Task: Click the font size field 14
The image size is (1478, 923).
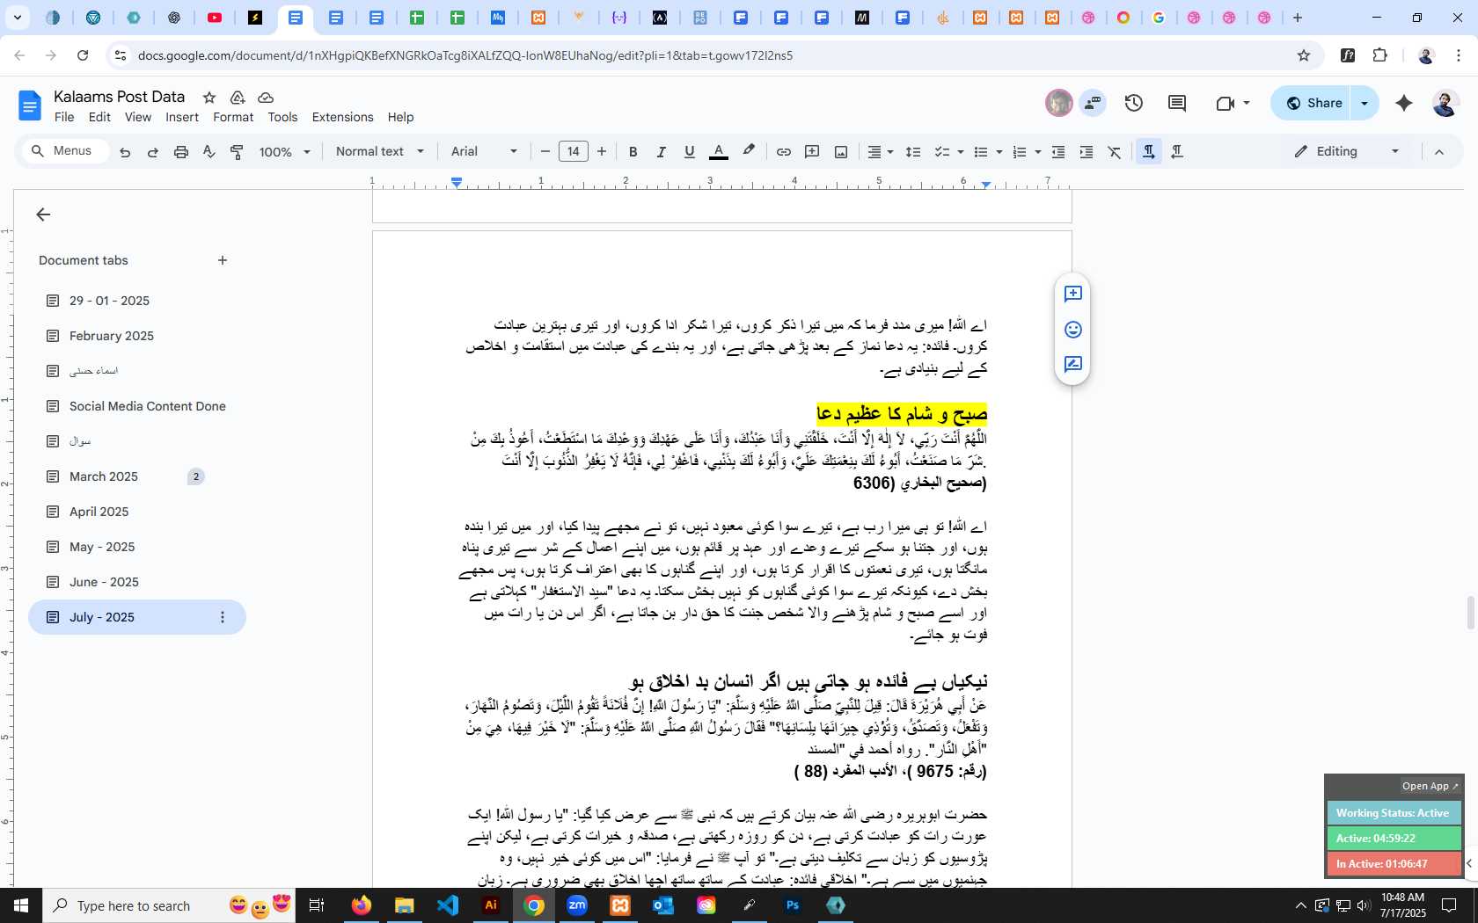Action: point(574,152)
